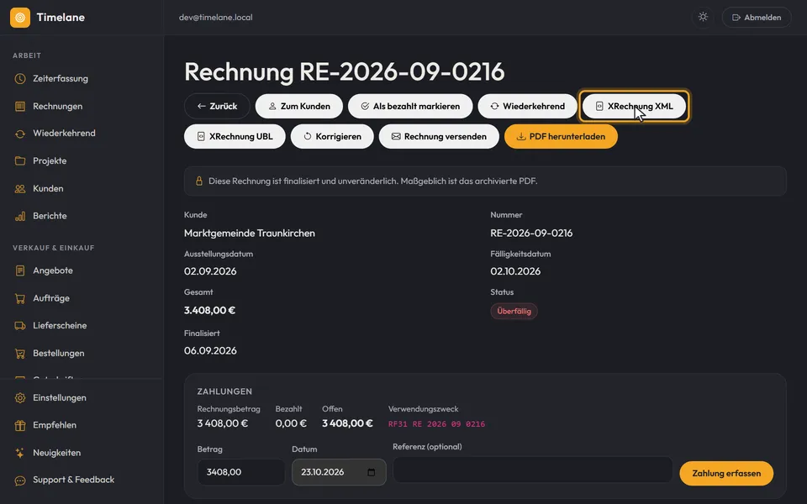Click the Finalisiert date 06.09.2026
Viewport: 807px width, 504px height.
tap(210, 351)
